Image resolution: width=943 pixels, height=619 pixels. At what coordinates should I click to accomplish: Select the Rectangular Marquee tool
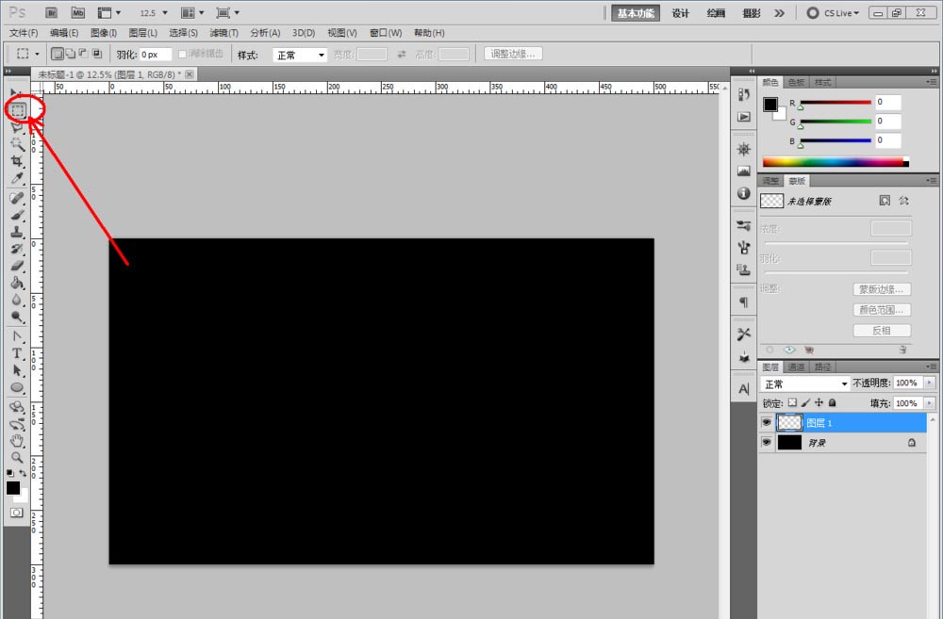[x=17, y=110]
